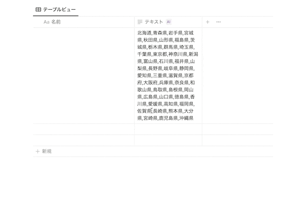Click the text property lines icon
Viewport: 298px width, 204px height.
140,22
